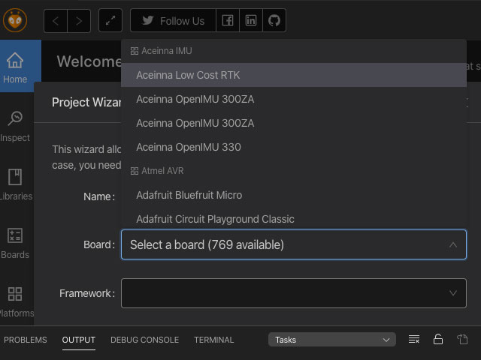Open the Inspect sidebar section
Screen dimensions: 481x360
pyautogui.click(x=15, y=126)
